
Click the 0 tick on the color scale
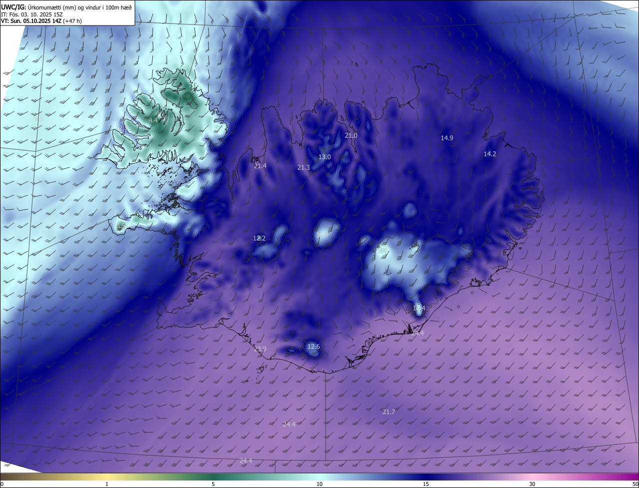pos(2,484)
